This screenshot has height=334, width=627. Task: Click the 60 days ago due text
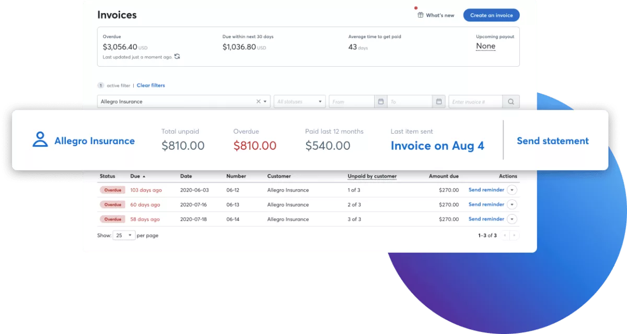point(145,205)
